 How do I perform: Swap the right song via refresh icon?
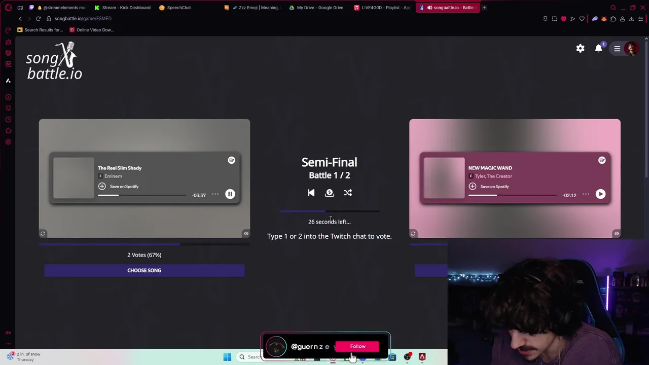click(x=413, y=234)
